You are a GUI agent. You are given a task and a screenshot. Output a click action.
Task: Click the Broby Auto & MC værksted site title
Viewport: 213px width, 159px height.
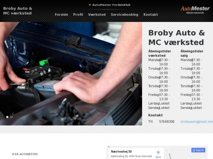(x=18, y=11)
